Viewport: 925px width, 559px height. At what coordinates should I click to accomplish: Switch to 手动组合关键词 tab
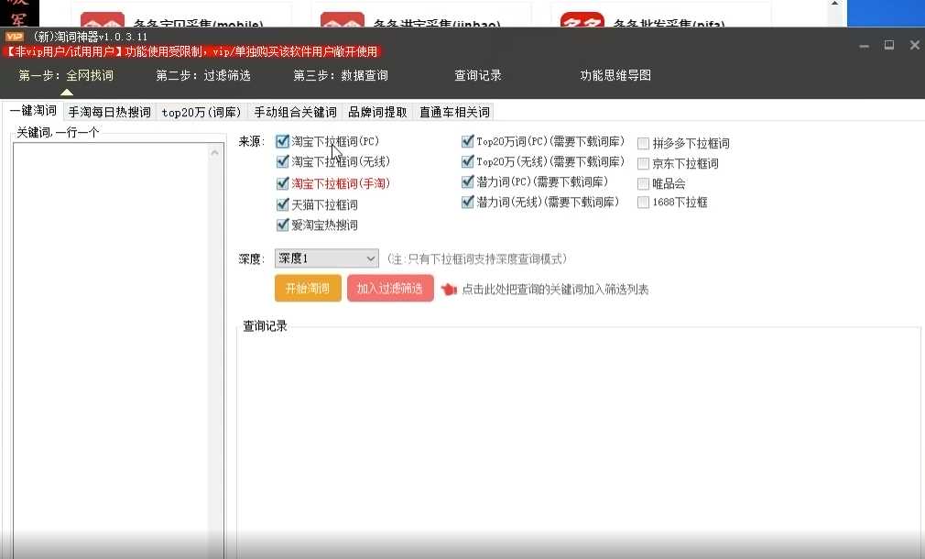[295, 112]
